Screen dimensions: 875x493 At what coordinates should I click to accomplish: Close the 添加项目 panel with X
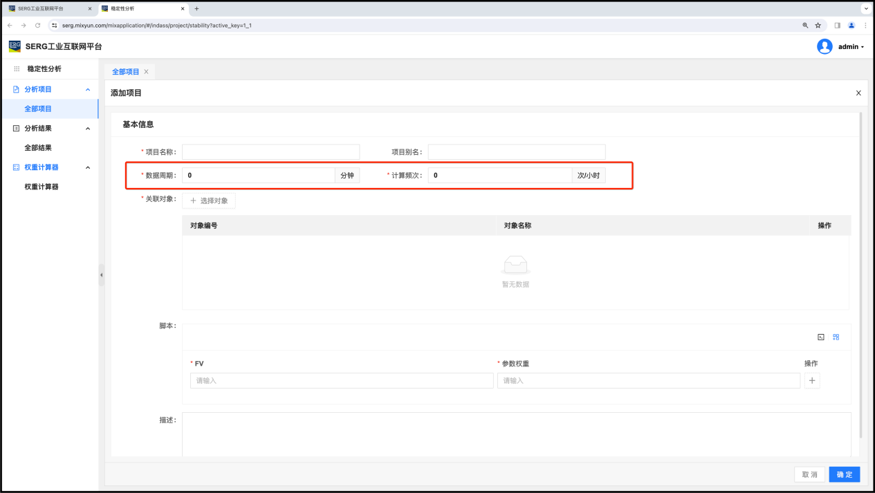click(858, 93)
